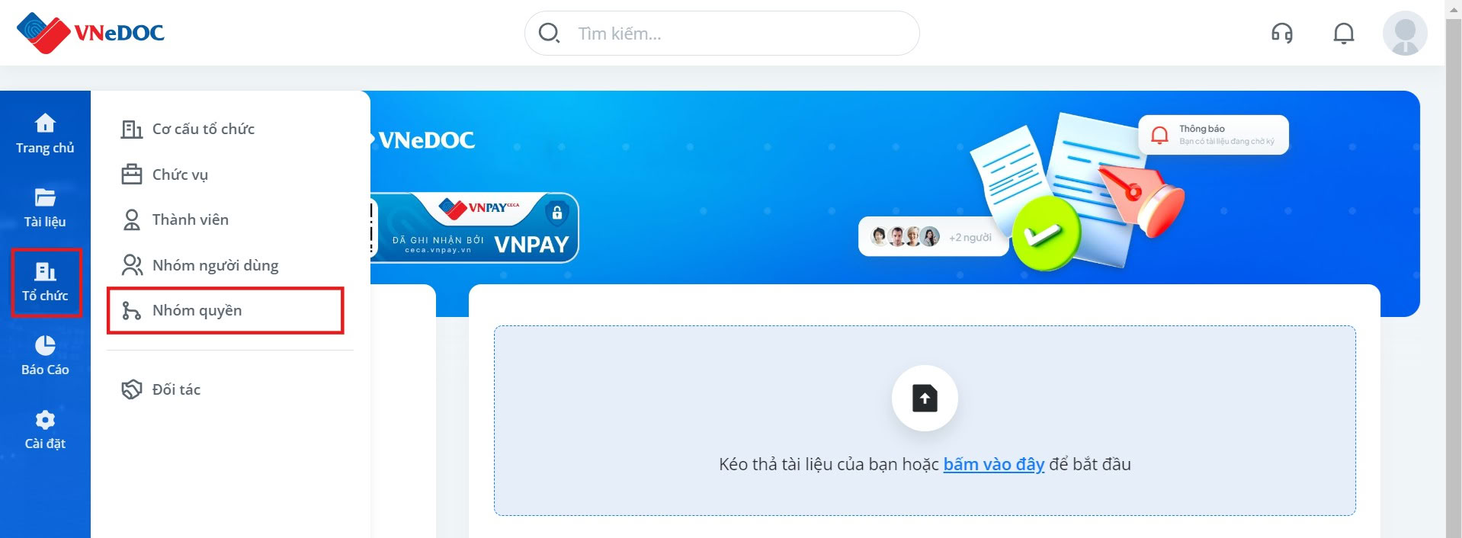Viewport: 1462px width, 538px height.
Task: Click the Tìm kiếm search field
Action: click(x=722, y=33)
